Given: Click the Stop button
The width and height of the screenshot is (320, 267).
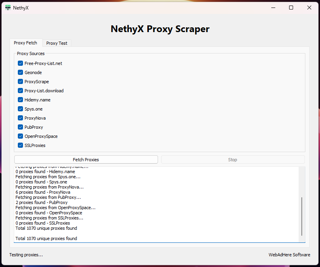Looking at the screenshot, I should coord(232,160).
